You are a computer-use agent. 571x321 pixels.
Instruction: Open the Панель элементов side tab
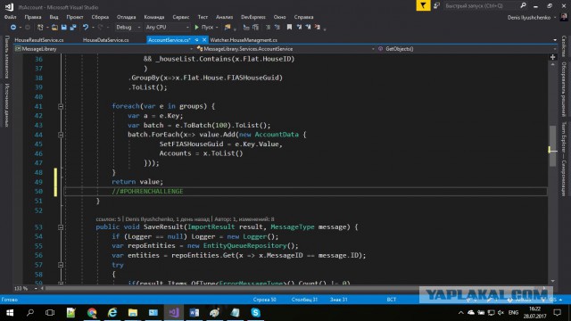pos(6,57)
